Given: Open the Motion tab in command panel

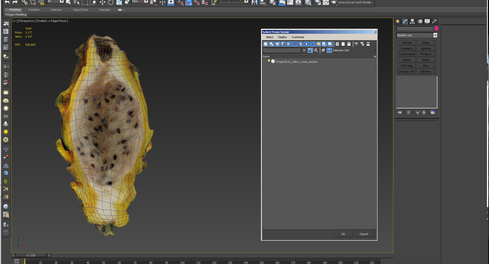Looking at the screenshot, I should coord(420,21).
